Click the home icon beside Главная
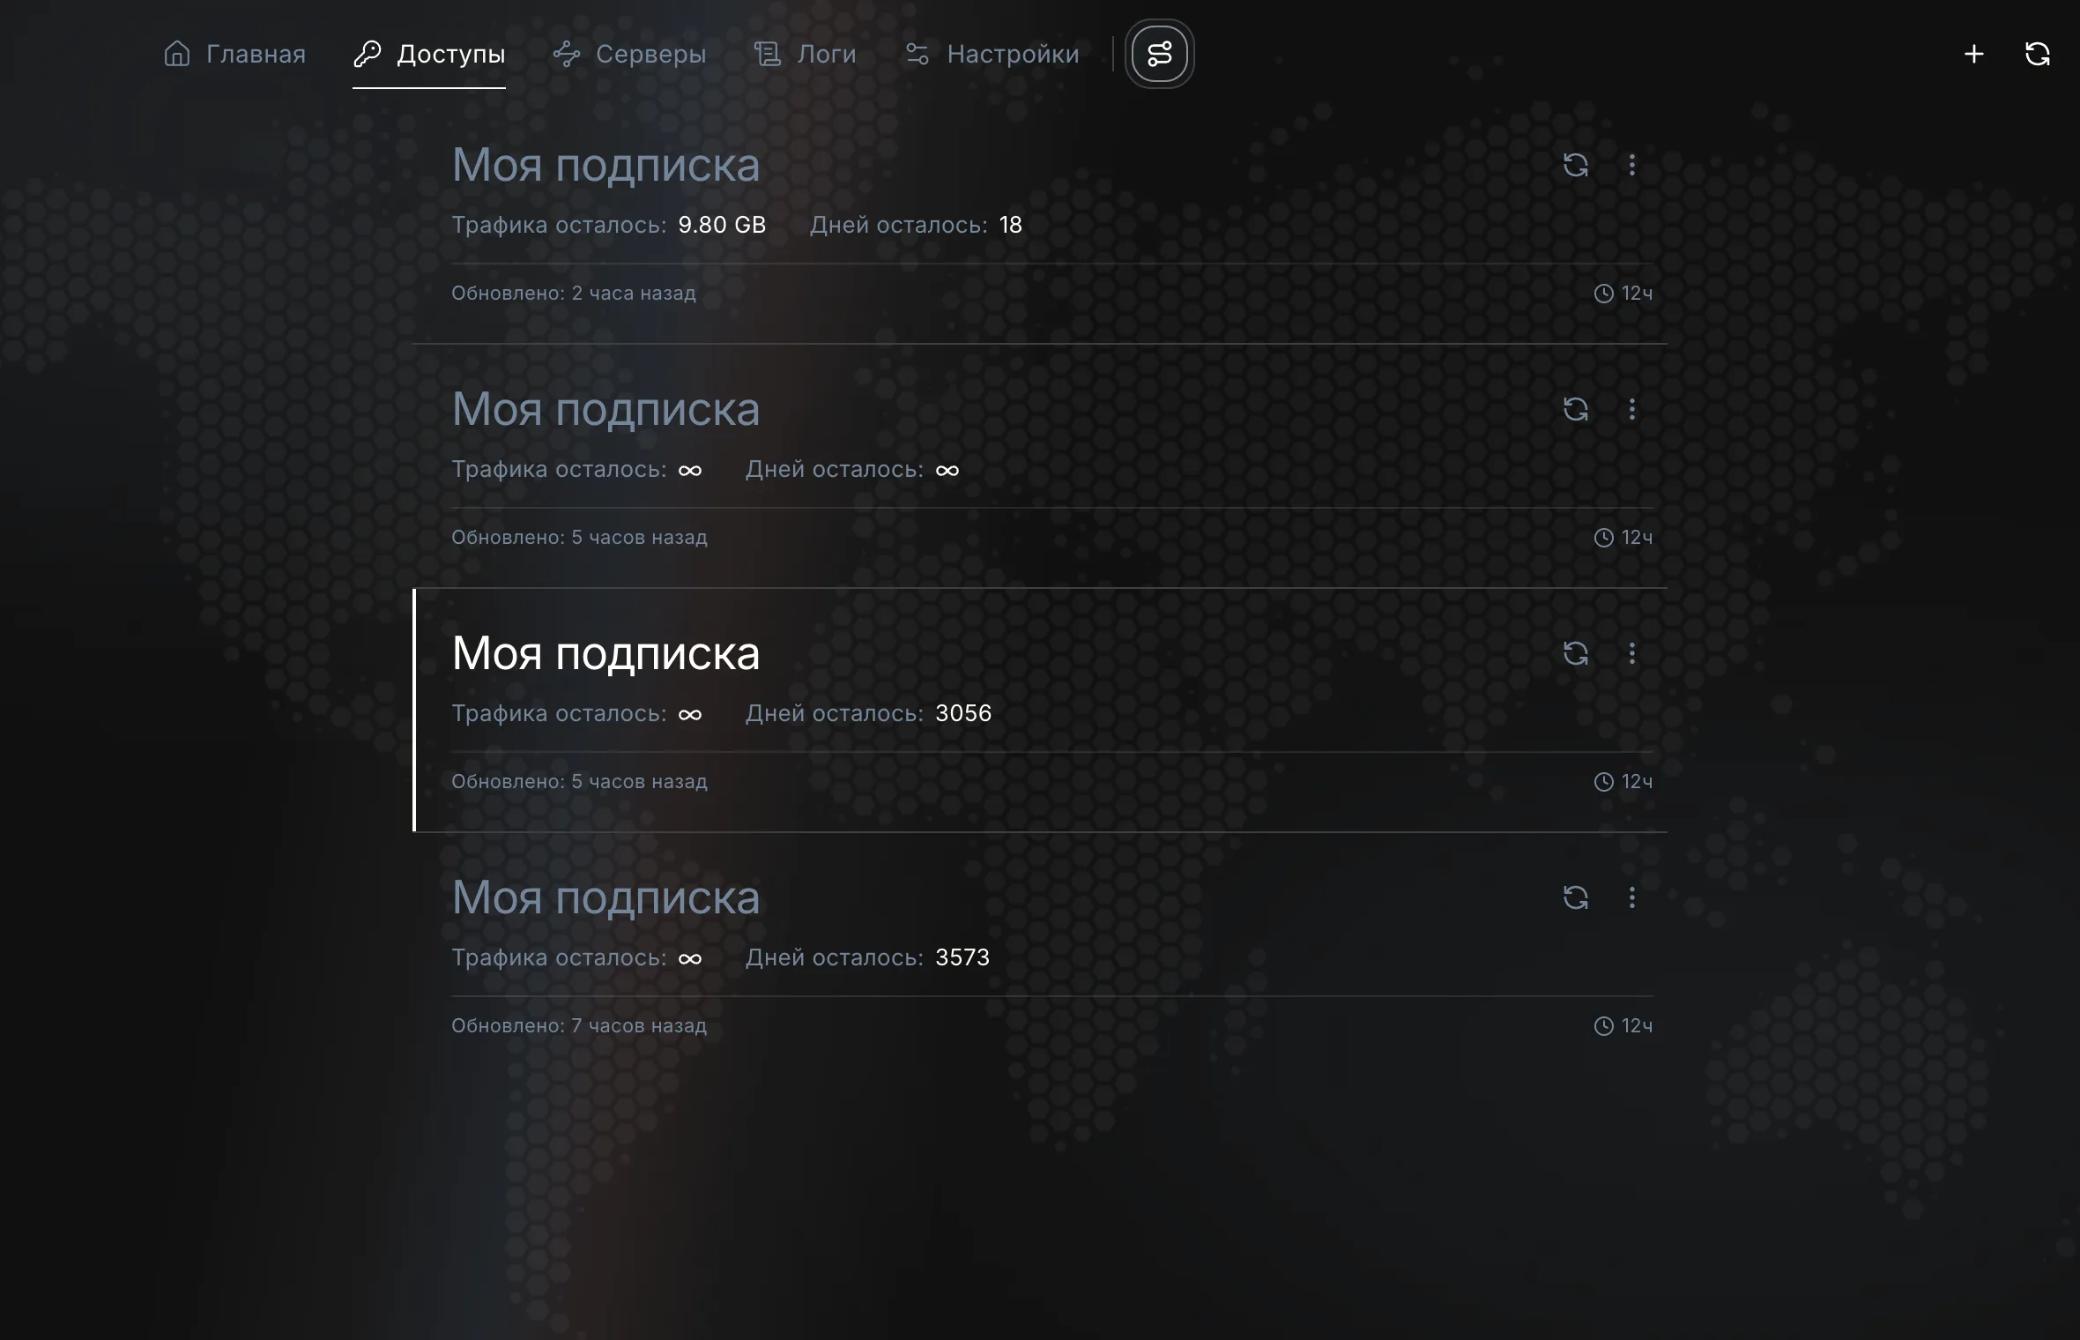The width and height of the screenshot is (2080, 1340). point(177,54)
